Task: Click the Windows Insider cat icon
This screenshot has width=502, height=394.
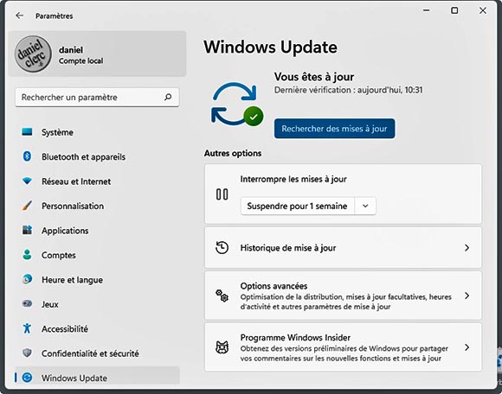Action: (222, 347)
